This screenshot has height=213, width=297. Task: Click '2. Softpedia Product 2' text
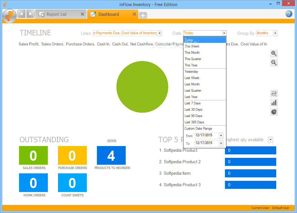click(180, 162)
